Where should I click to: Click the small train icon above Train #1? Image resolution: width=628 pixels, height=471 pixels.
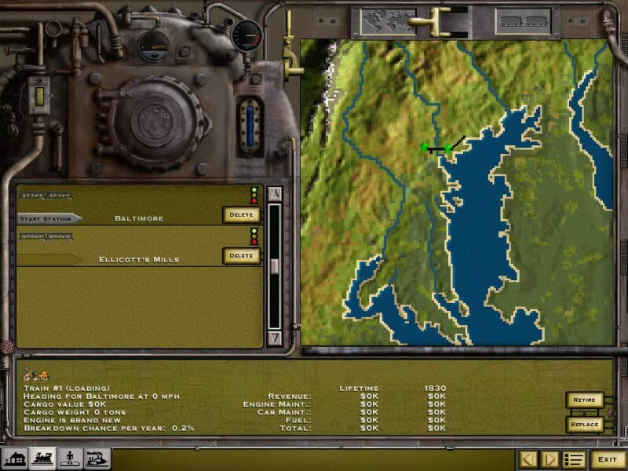click(36, 375)
